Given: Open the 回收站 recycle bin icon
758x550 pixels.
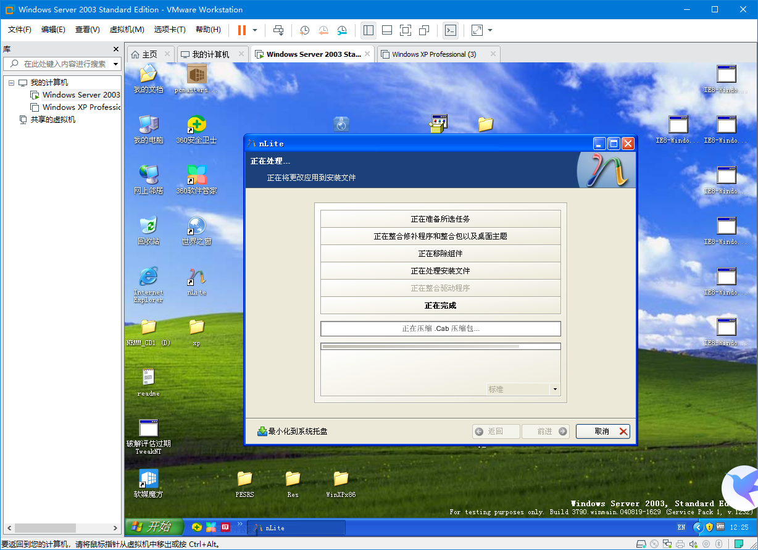Looking at the screenshot, I should (148, 231).
